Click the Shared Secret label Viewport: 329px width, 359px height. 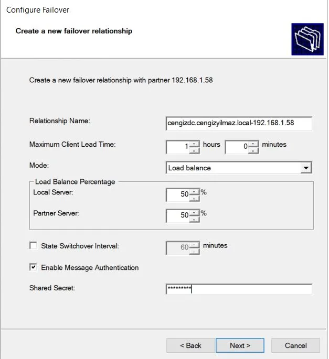pos(52,288)
